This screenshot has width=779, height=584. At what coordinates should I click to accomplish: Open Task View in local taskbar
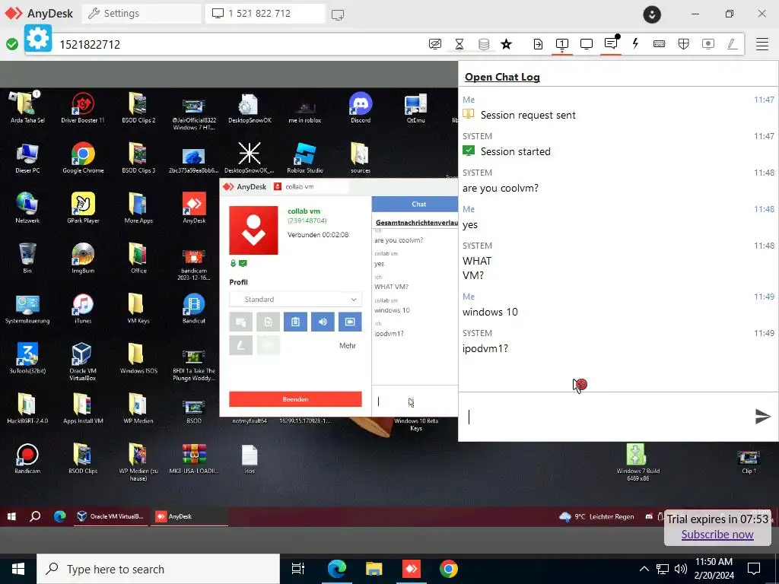298,569
